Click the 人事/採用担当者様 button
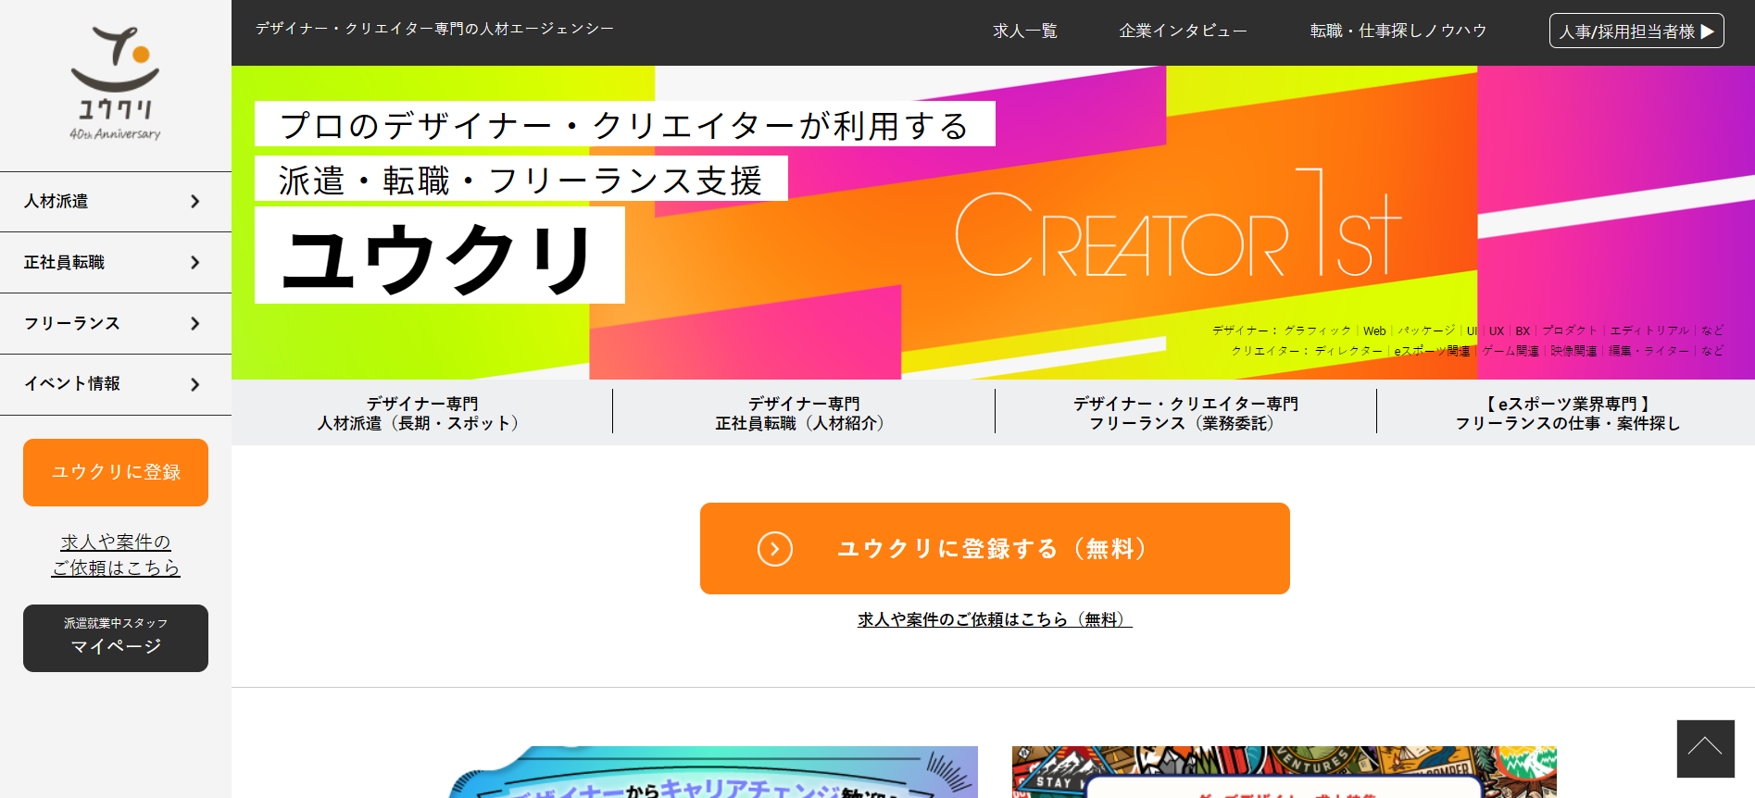The height and width of the screenshot is (798, 1755). pos(1636,31)
